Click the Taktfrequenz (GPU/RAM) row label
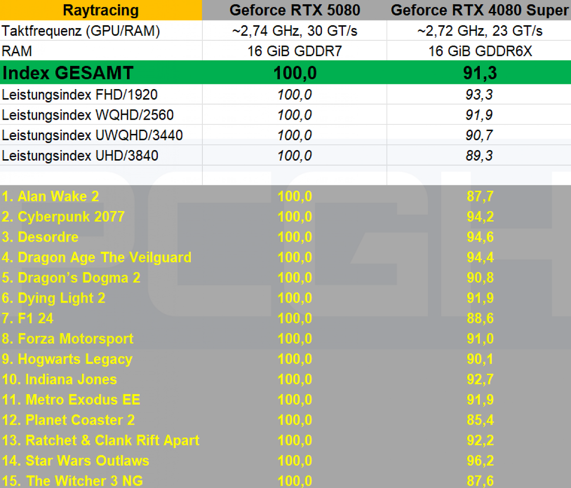The width and height of the screenshot is (571, 488). click(81, 30)
